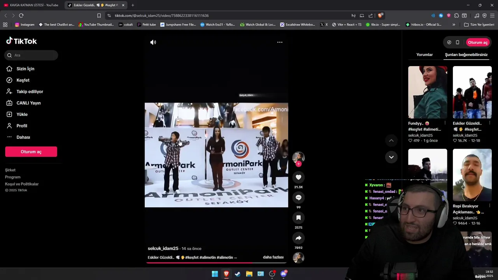This screenshot has width=498, height=280.
Task: Open options for Fundyy video card
Action: coord(445,123)
